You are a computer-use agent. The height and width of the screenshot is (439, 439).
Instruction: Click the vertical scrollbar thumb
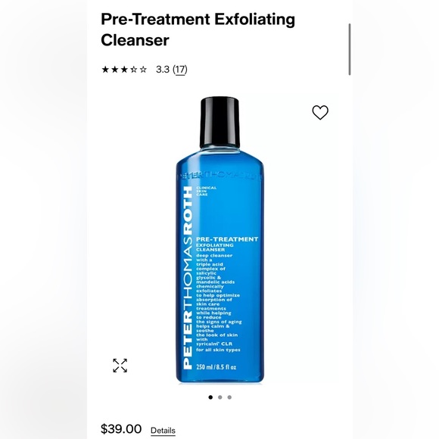(350, 49)
